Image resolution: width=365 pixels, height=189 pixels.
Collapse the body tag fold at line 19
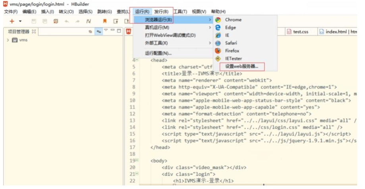click(137, 160)
